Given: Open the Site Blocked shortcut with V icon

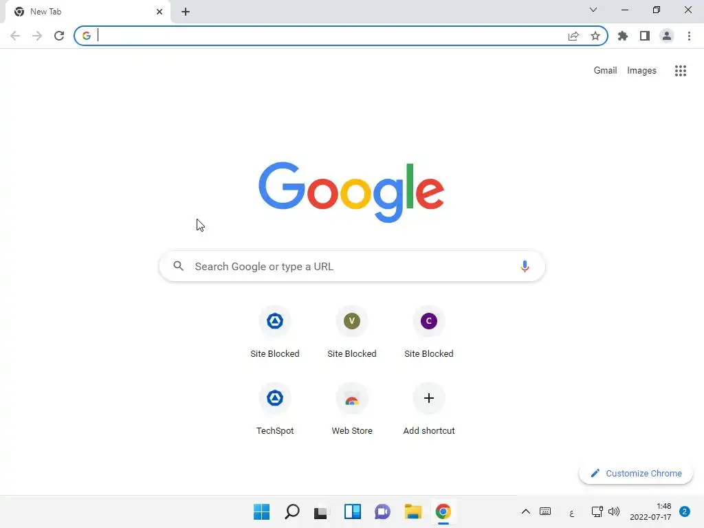Looking at the screenshot, I should coord(351,332).
